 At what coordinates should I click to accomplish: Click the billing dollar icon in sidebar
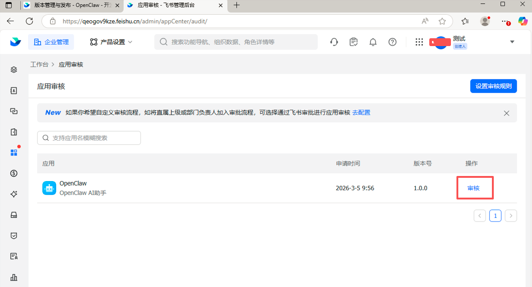(x=14, y=173)
